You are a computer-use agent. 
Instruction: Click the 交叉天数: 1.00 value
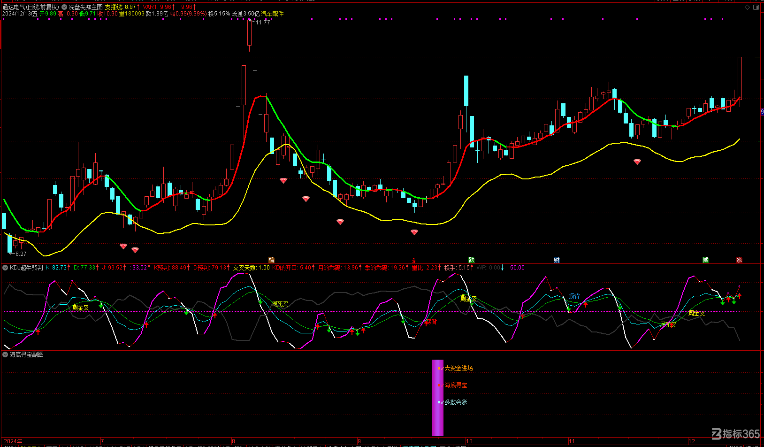point(252,268)
